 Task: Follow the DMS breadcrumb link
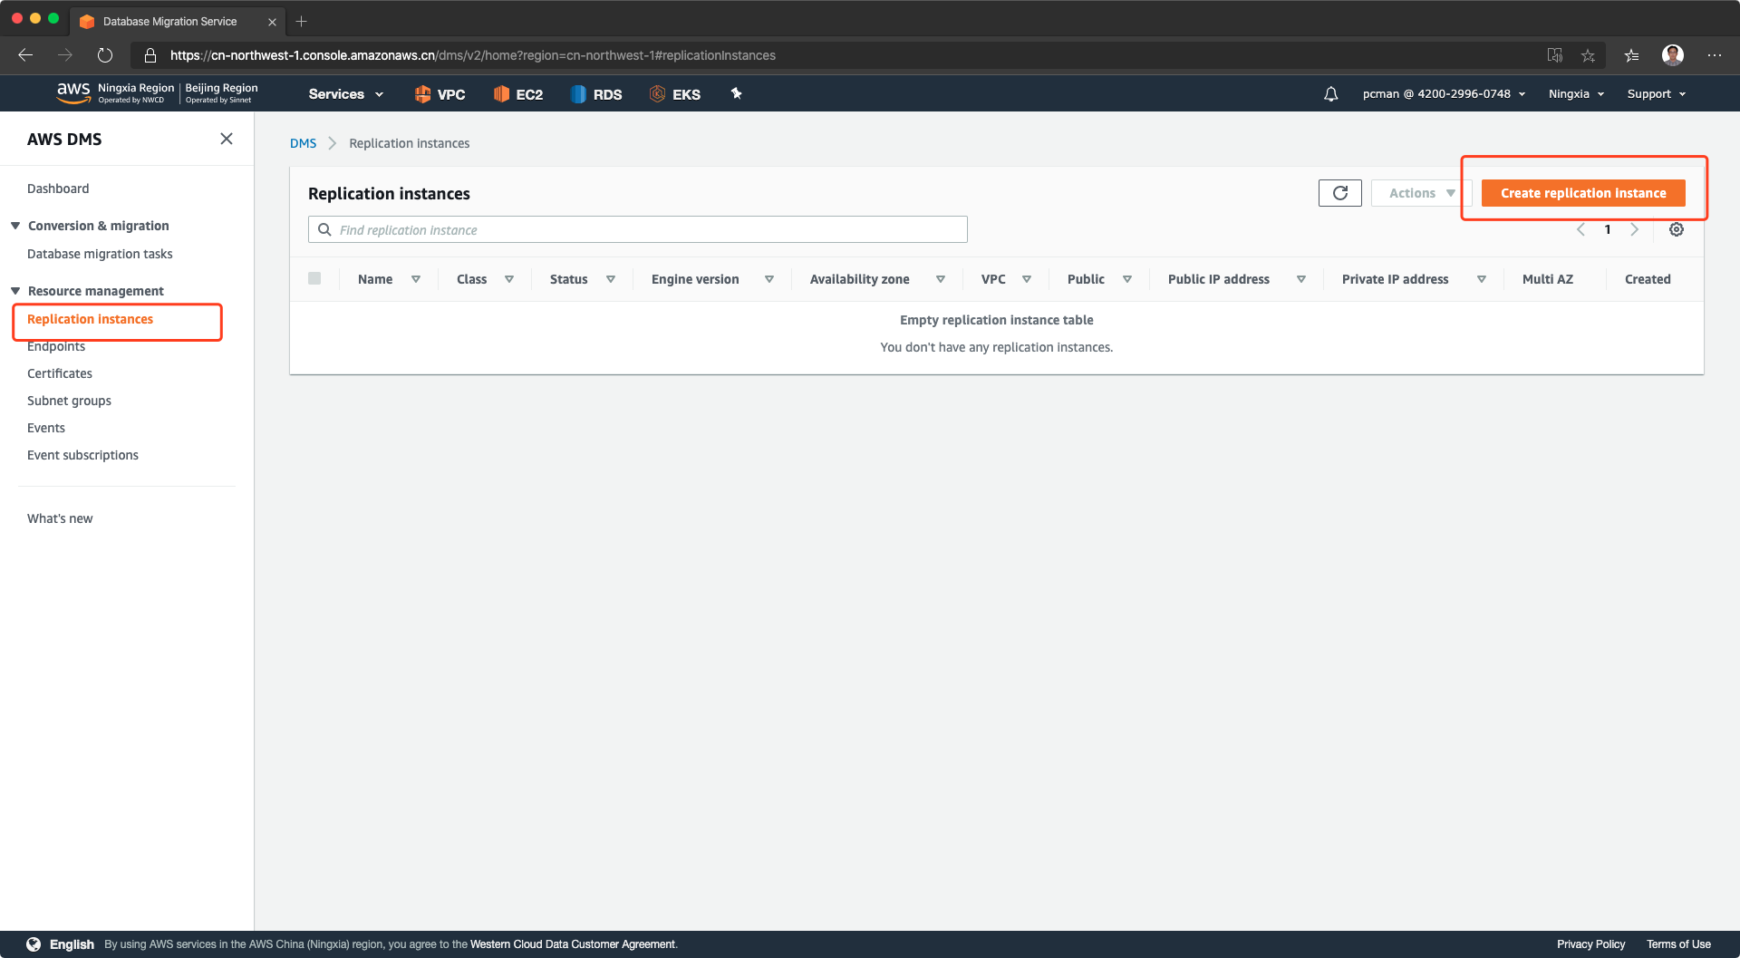303,143
